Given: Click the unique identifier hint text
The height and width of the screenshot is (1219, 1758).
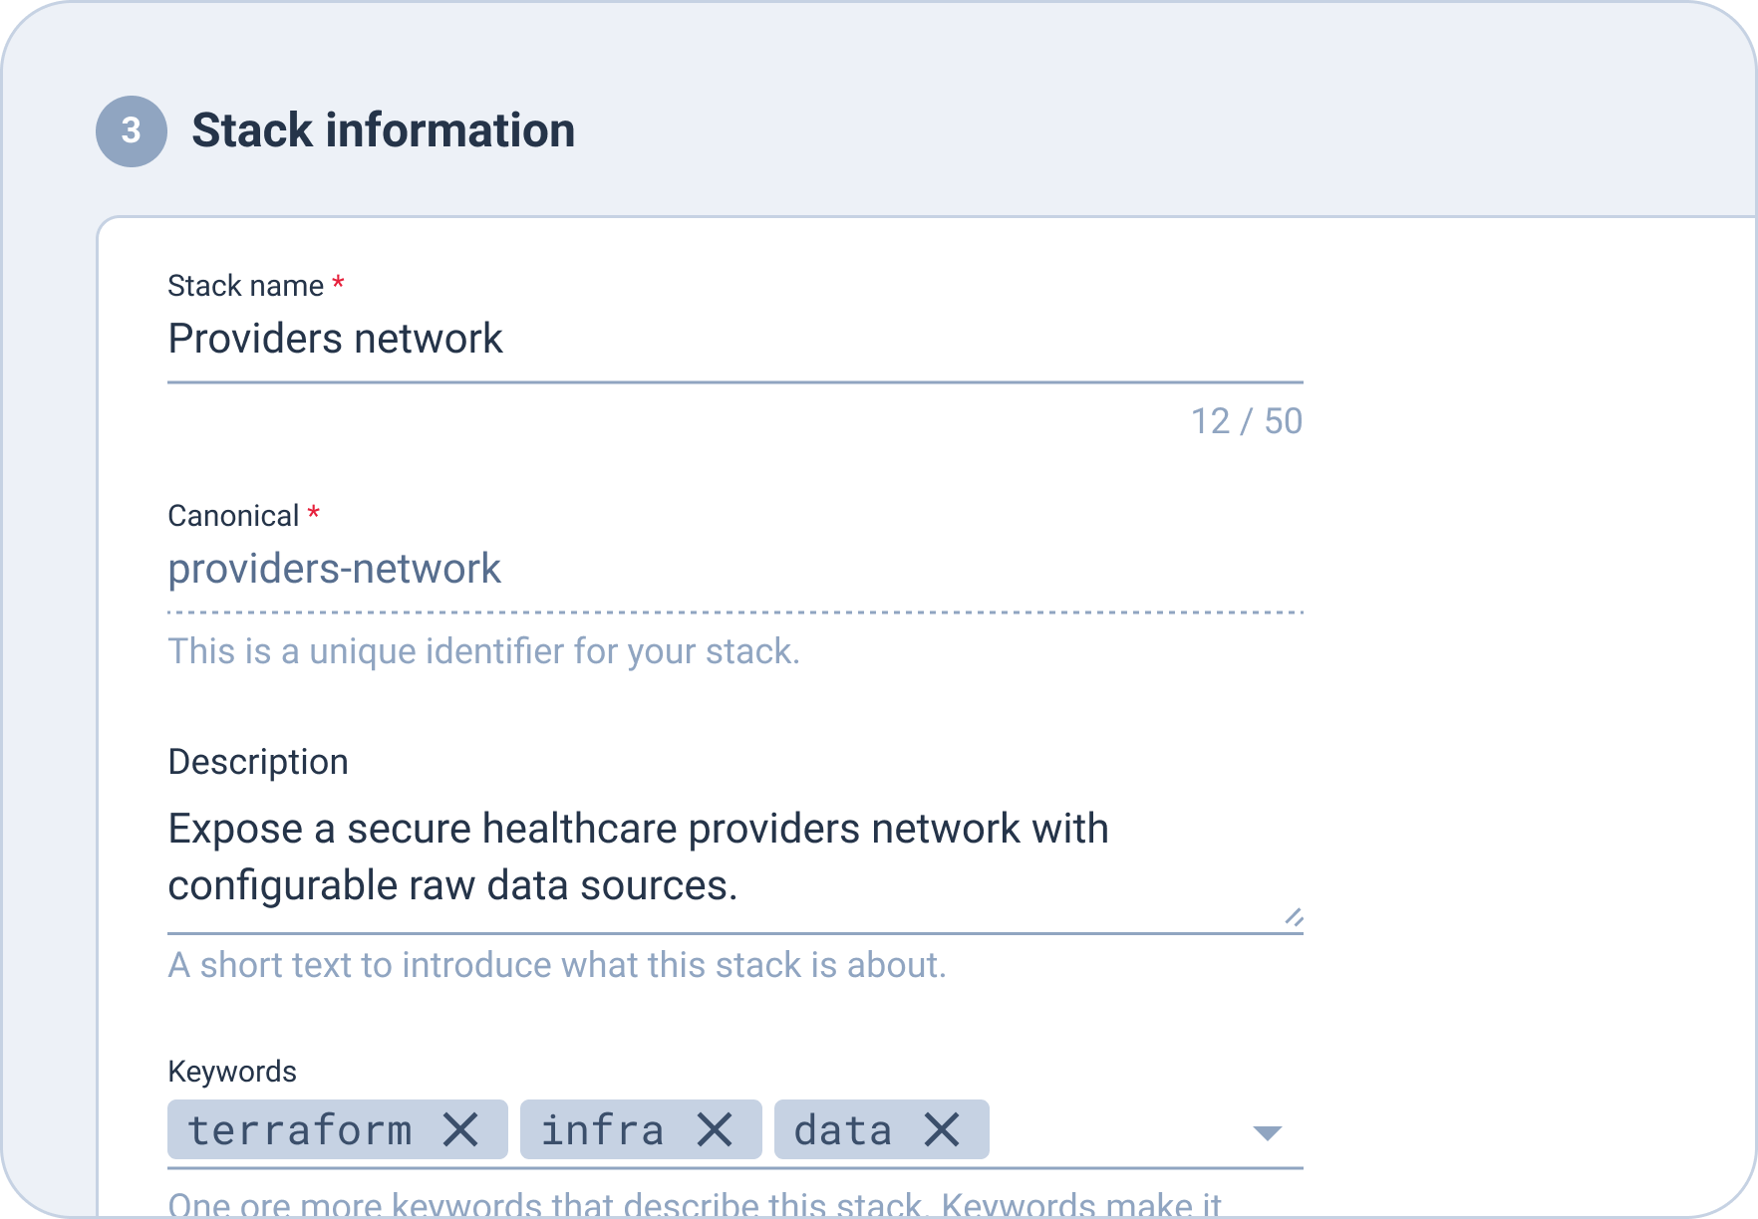Looking at the screenshot, I should (483, 651).
